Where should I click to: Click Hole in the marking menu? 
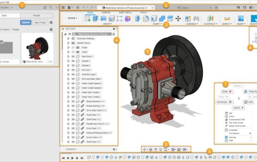(x=249, y=102)
